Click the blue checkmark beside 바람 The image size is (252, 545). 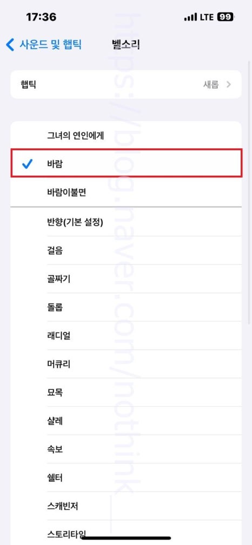pyautogui.click(x=26, y=164)
